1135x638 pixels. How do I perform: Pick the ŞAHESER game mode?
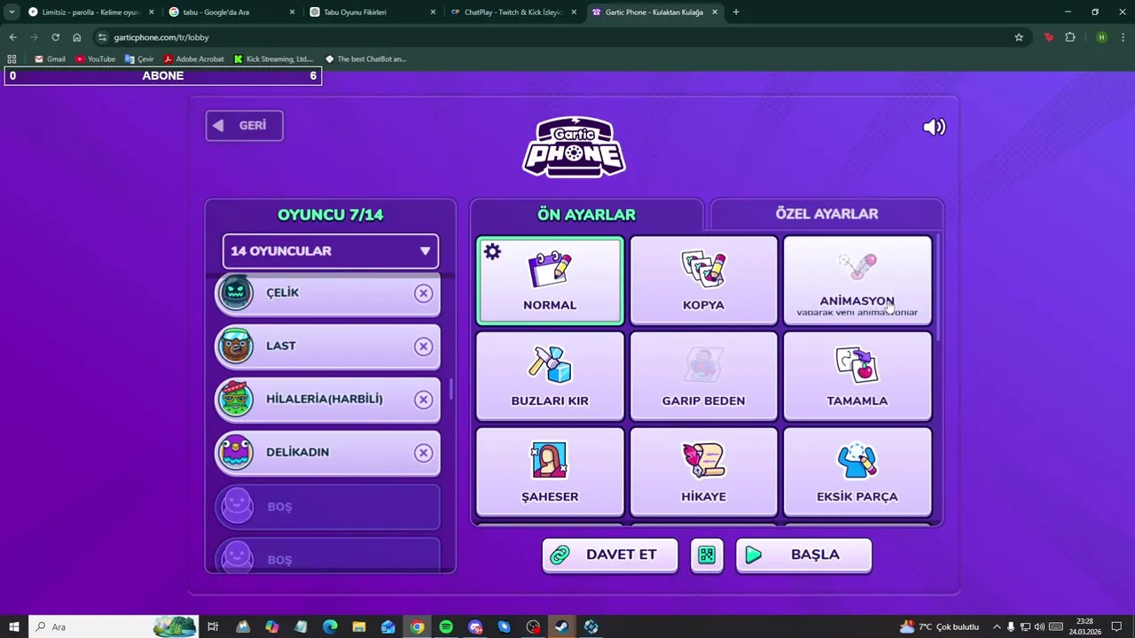(550, 471)
